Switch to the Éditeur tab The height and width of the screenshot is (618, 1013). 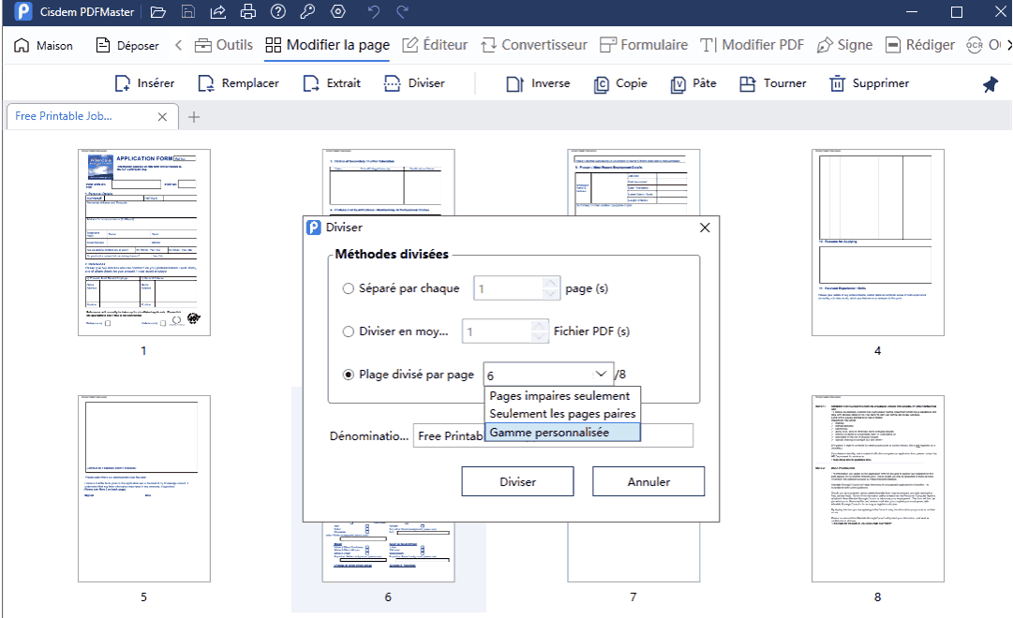(435, 45)
